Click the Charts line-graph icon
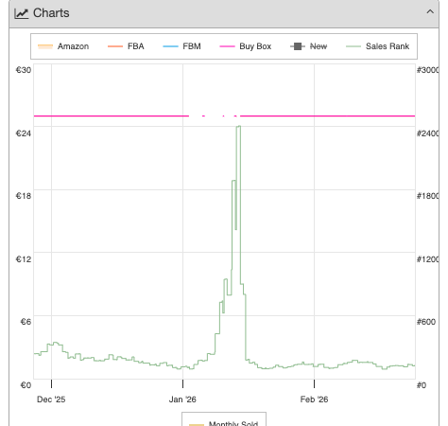448x426 pixels. (x=22, y=13)
